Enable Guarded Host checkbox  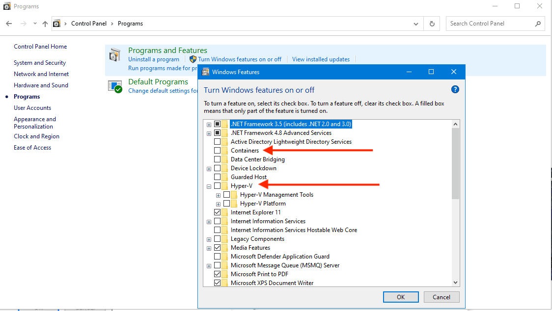217,177
